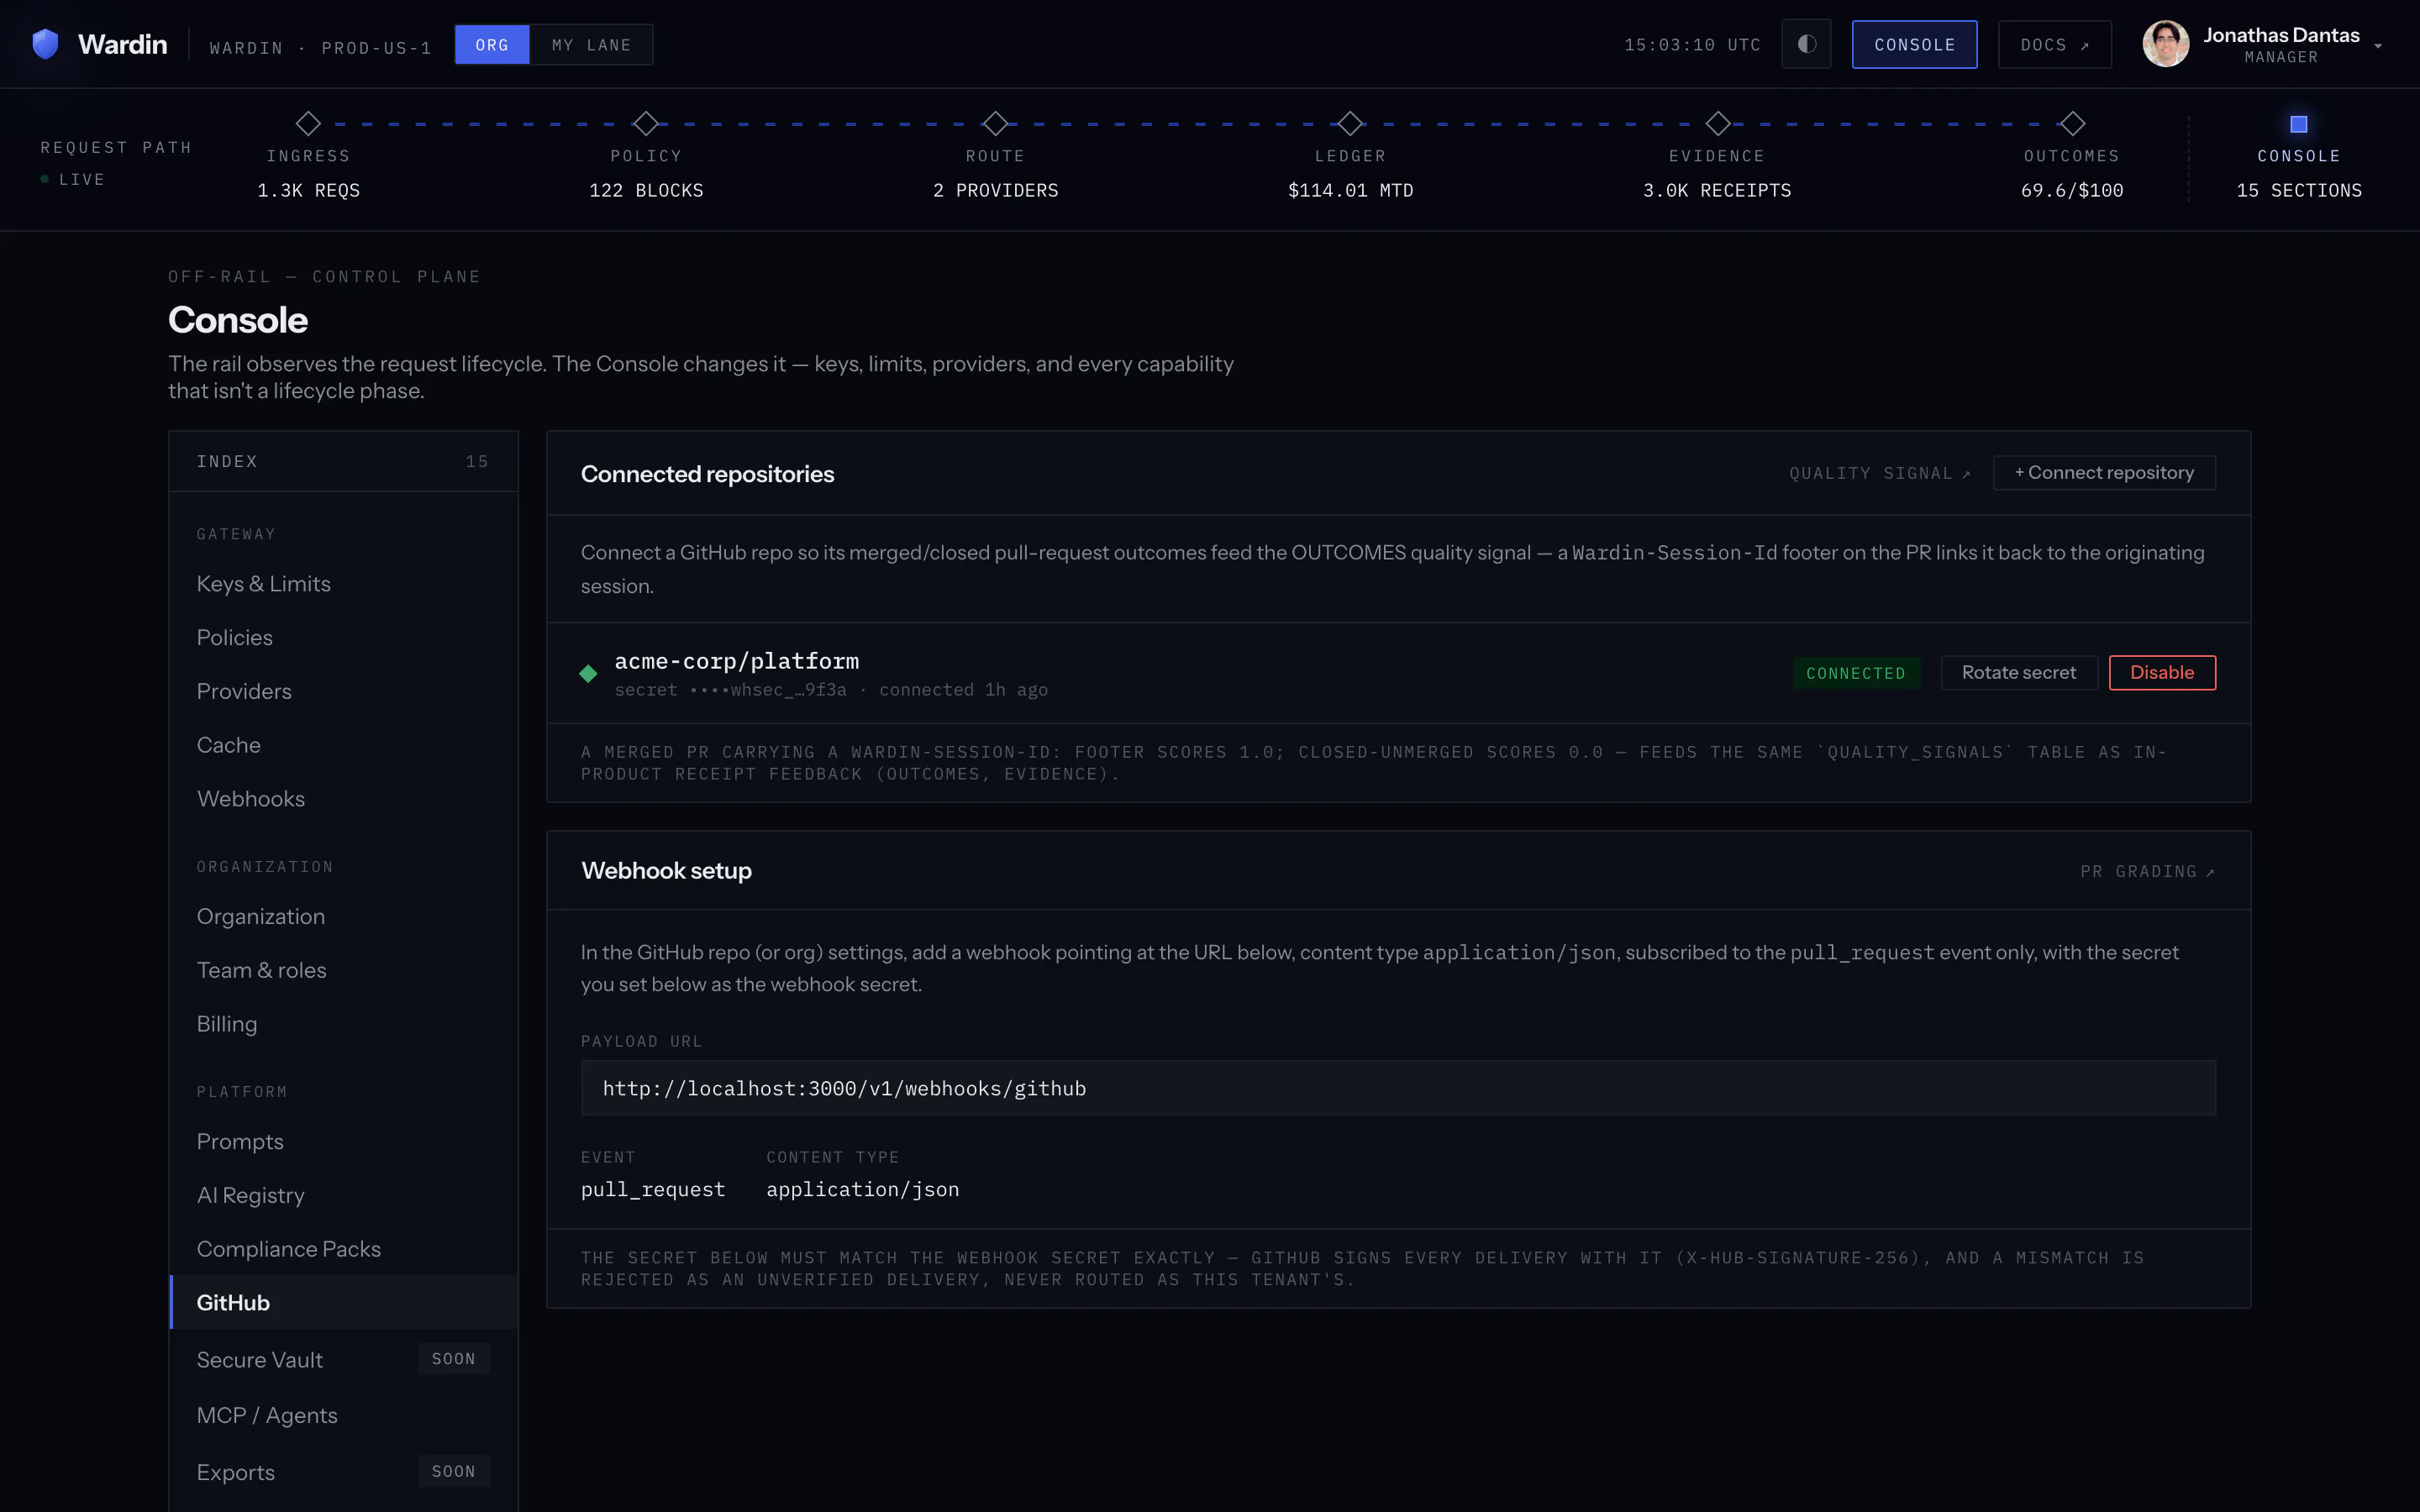Select the EVIDENCE diamond node

coord(1718,123)
